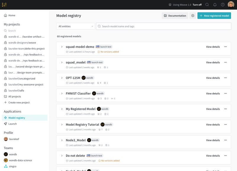Expand the FMNIST Classifier row
Viewport: 237px width, 171px height.
62,93
